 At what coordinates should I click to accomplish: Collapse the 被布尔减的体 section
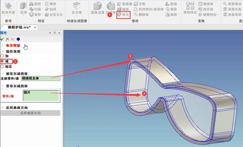pos(3,73)
